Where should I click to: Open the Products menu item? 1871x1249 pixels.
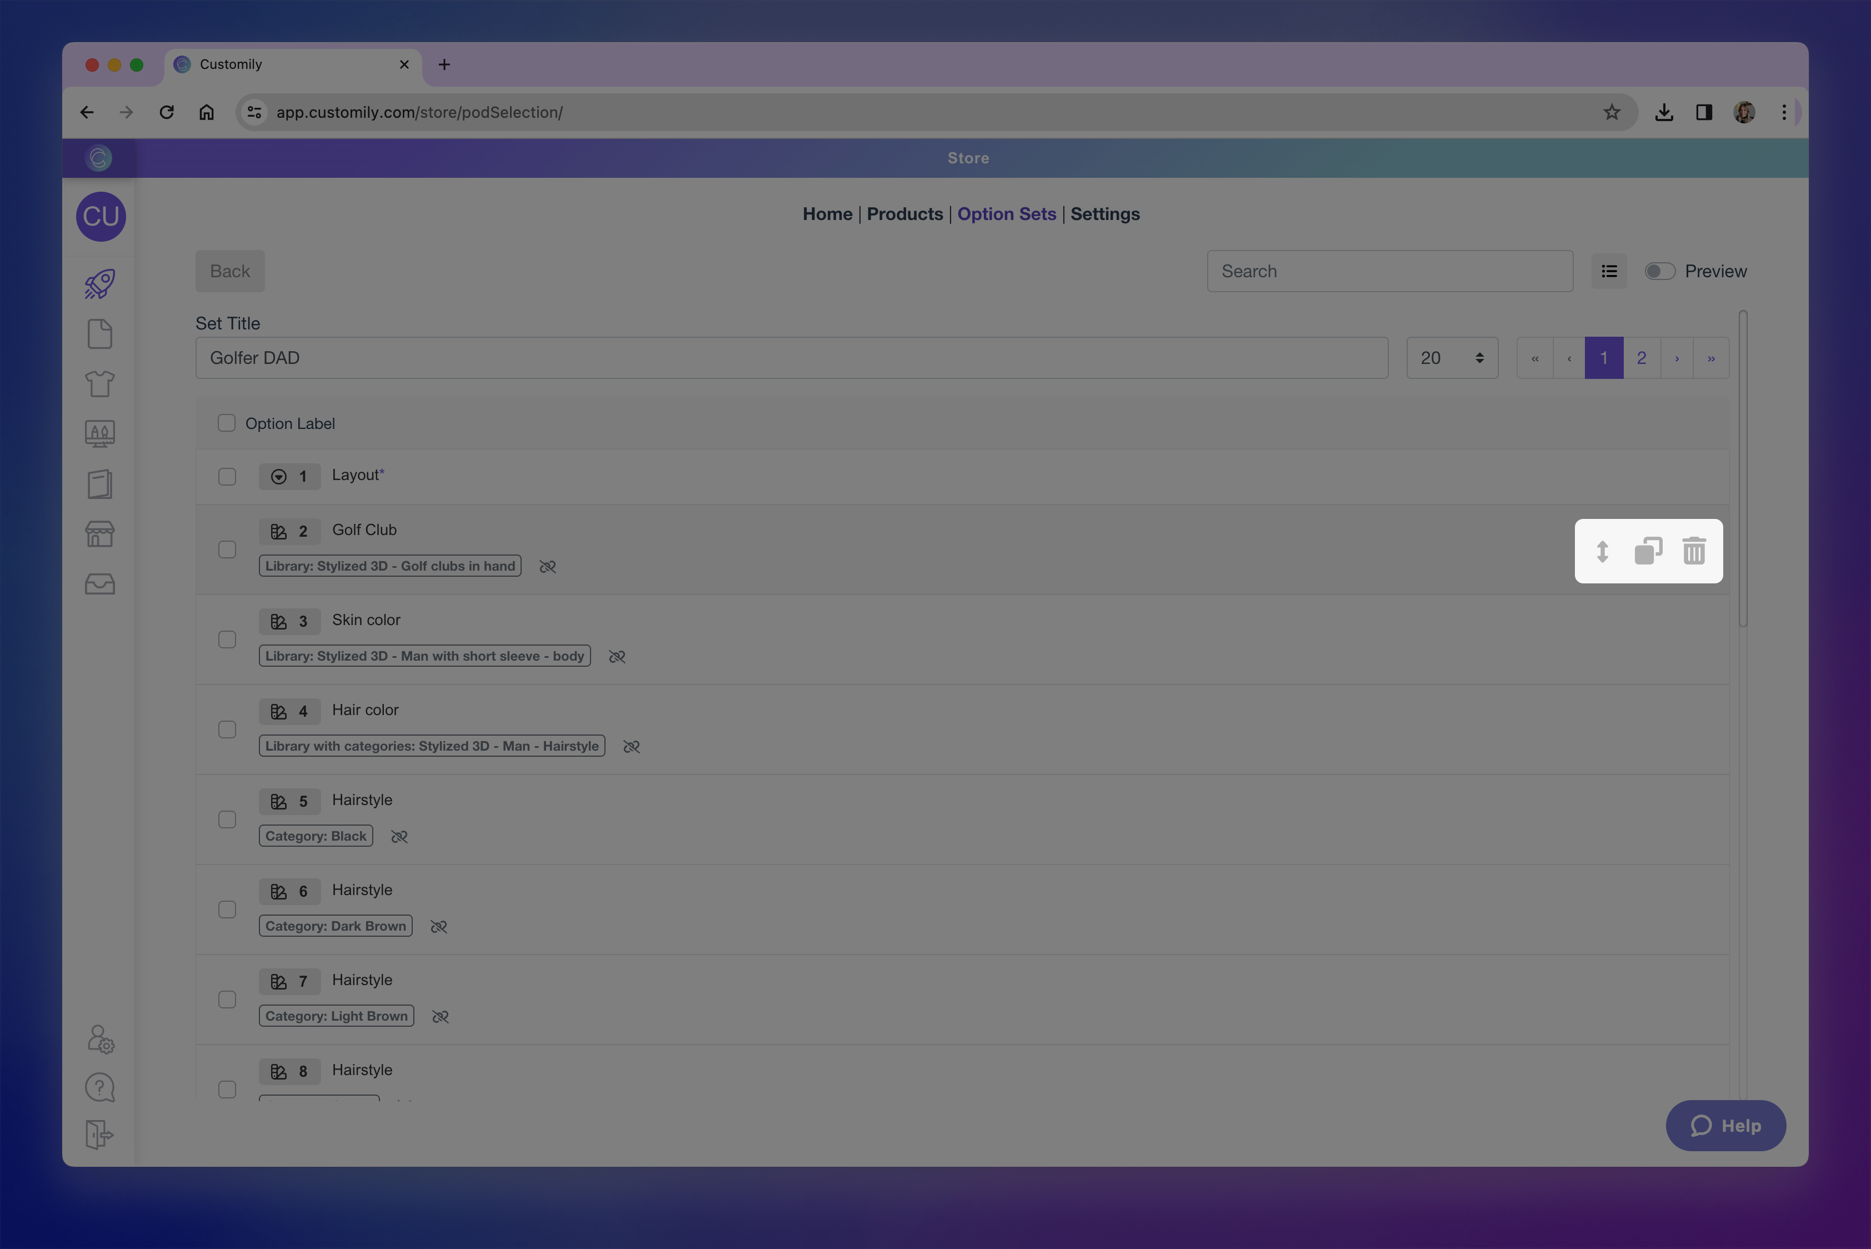pos(904,214)
